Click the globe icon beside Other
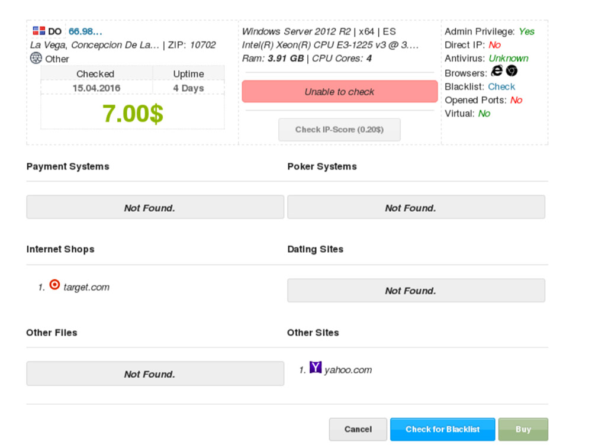This screenshot has height=448, width=592. click(x=36, y=58)
